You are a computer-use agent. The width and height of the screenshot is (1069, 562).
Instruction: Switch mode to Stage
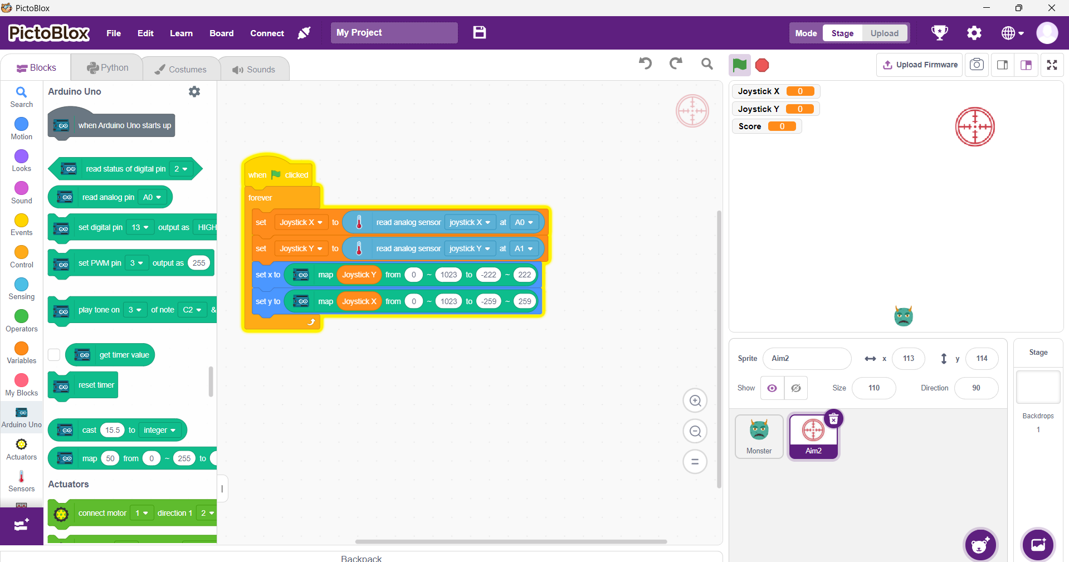(x=842, y=33)
